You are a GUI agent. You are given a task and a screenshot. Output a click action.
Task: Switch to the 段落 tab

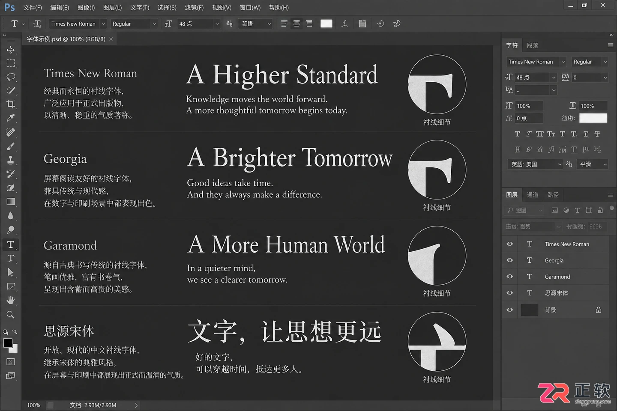(x=533, y=45)
